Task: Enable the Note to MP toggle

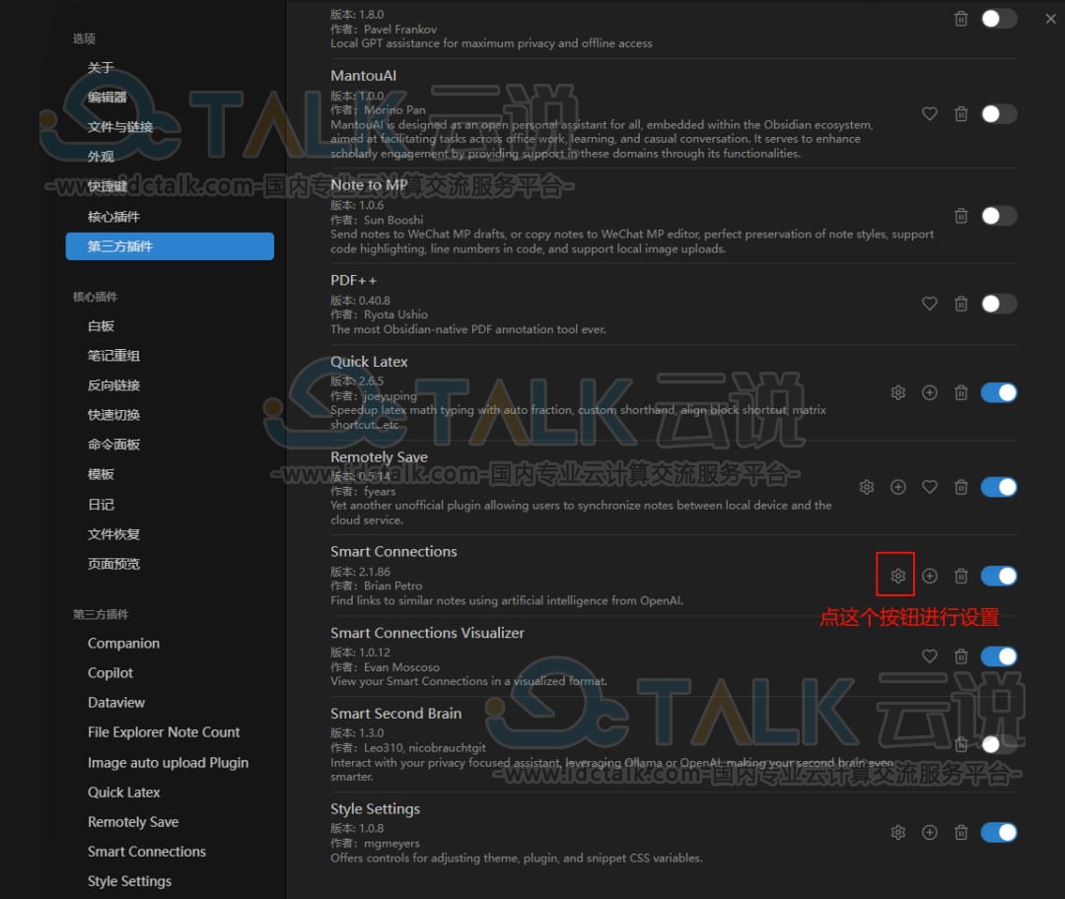Action: point(998,216)
